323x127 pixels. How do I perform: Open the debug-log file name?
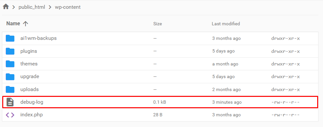(x=32, y=102)
